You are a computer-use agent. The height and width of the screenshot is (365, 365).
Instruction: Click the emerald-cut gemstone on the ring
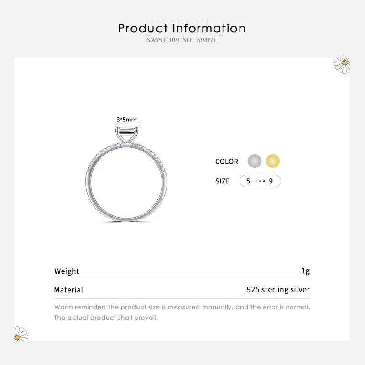pyautogui.click(x=126, y=134)
